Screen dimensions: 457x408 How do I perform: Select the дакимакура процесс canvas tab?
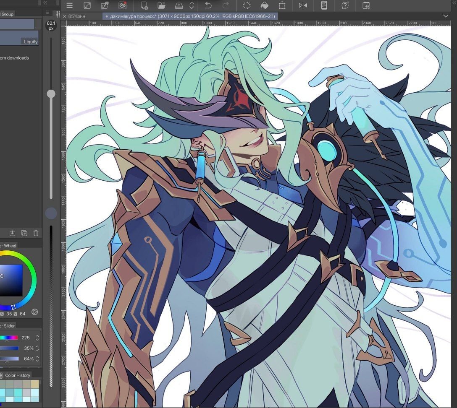190,16
